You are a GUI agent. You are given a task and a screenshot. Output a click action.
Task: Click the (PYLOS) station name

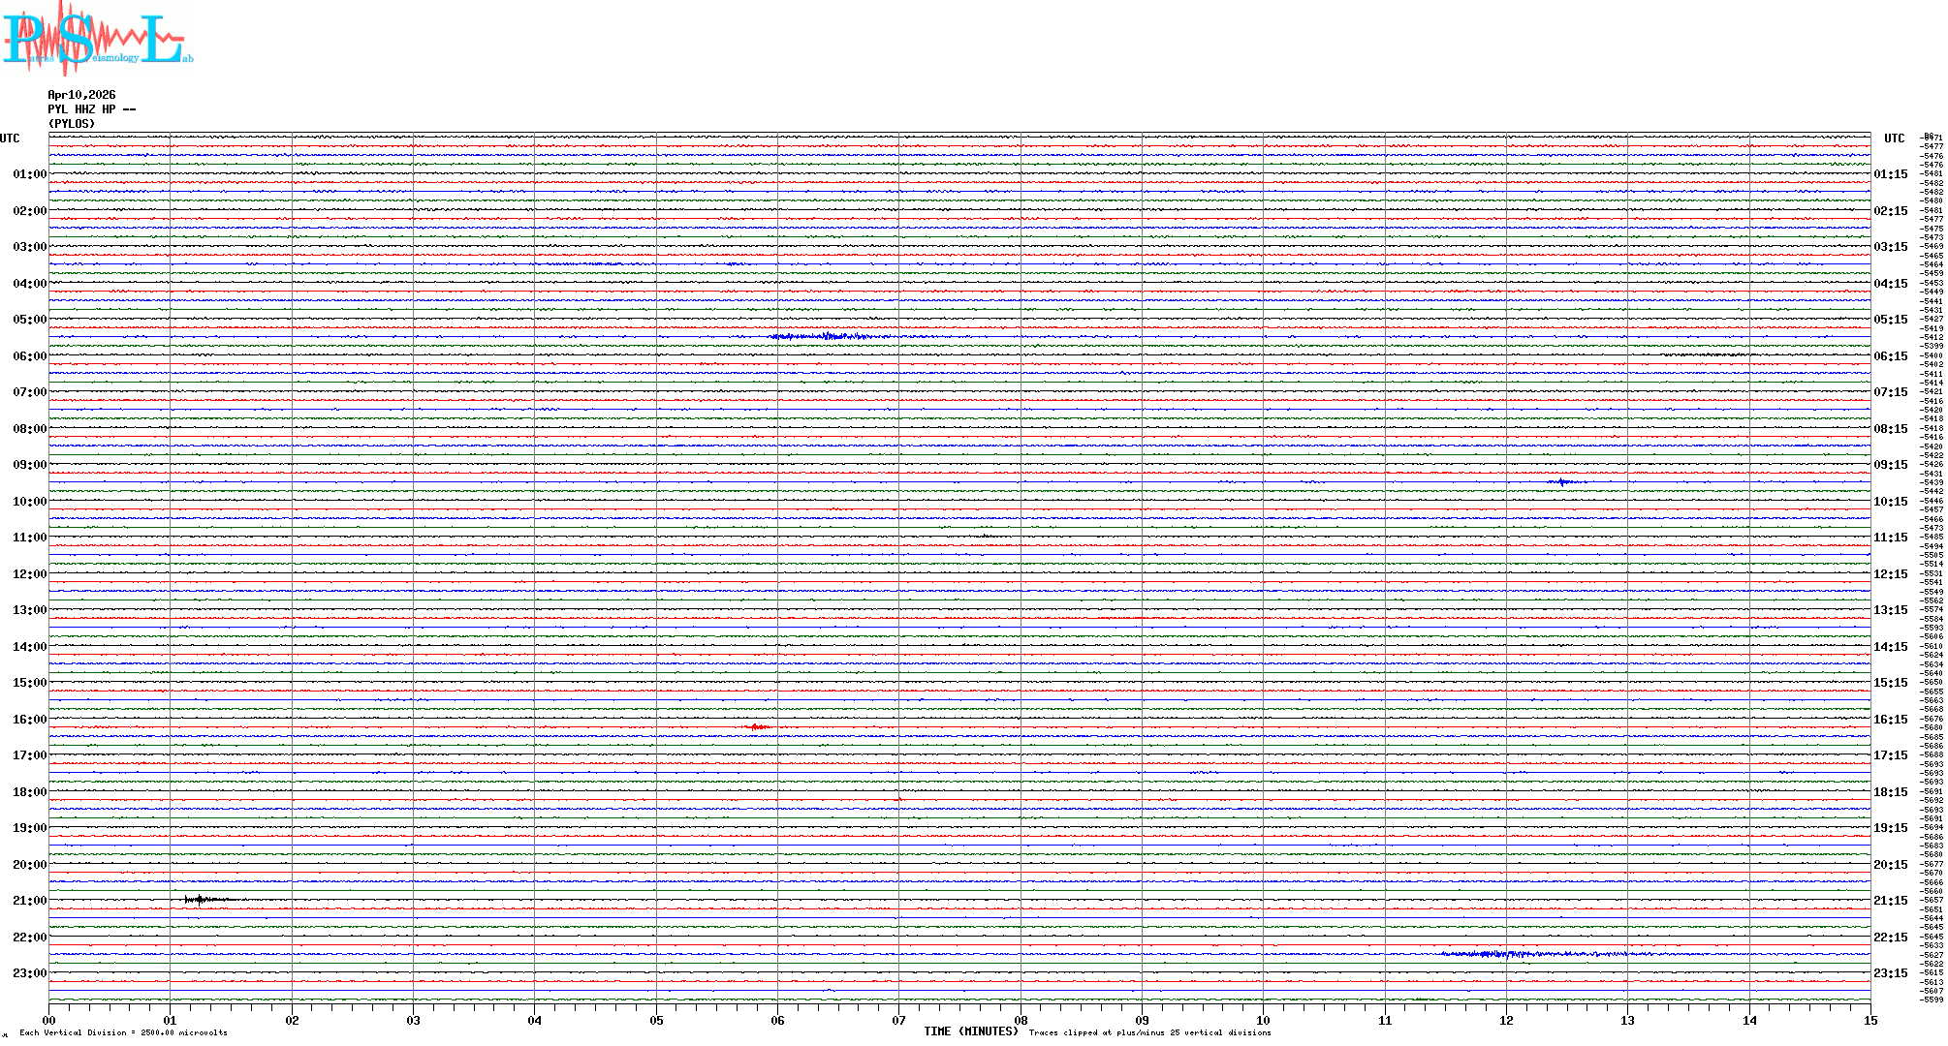pos(72,124)
